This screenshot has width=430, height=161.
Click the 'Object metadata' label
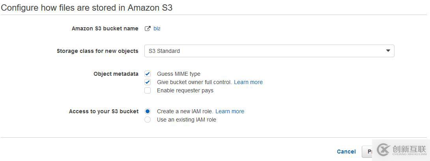tap(116, 74)
